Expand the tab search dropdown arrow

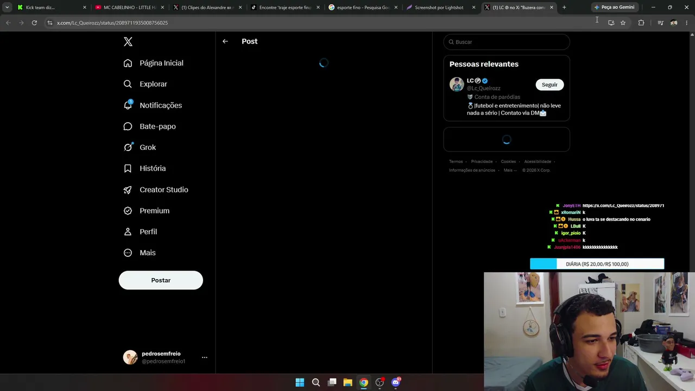7,8
